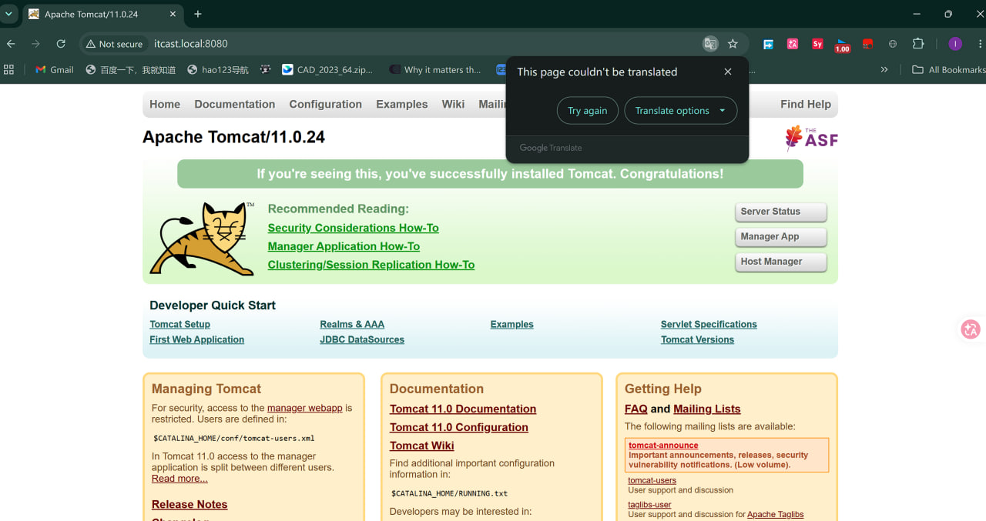The height and width of the screenshot is (521, 986).
Task: Bookmark this page with the star icon
Action: pyautogui.click(x=733, y=44)
